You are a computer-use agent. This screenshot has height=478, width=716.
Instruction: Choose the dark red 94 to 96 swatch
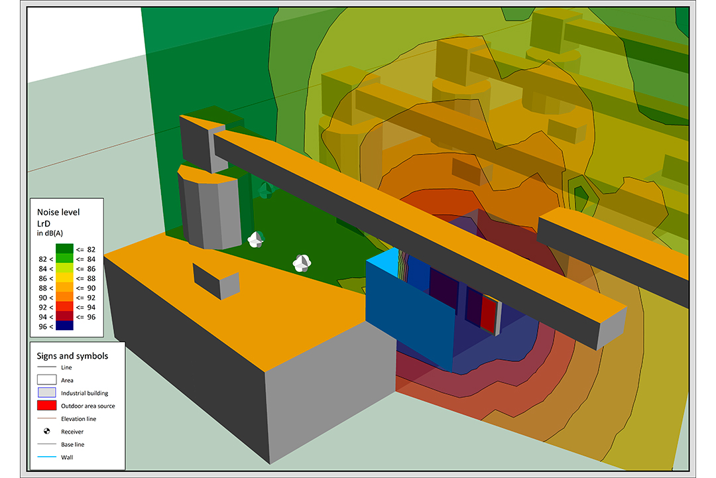pos(64,316)
